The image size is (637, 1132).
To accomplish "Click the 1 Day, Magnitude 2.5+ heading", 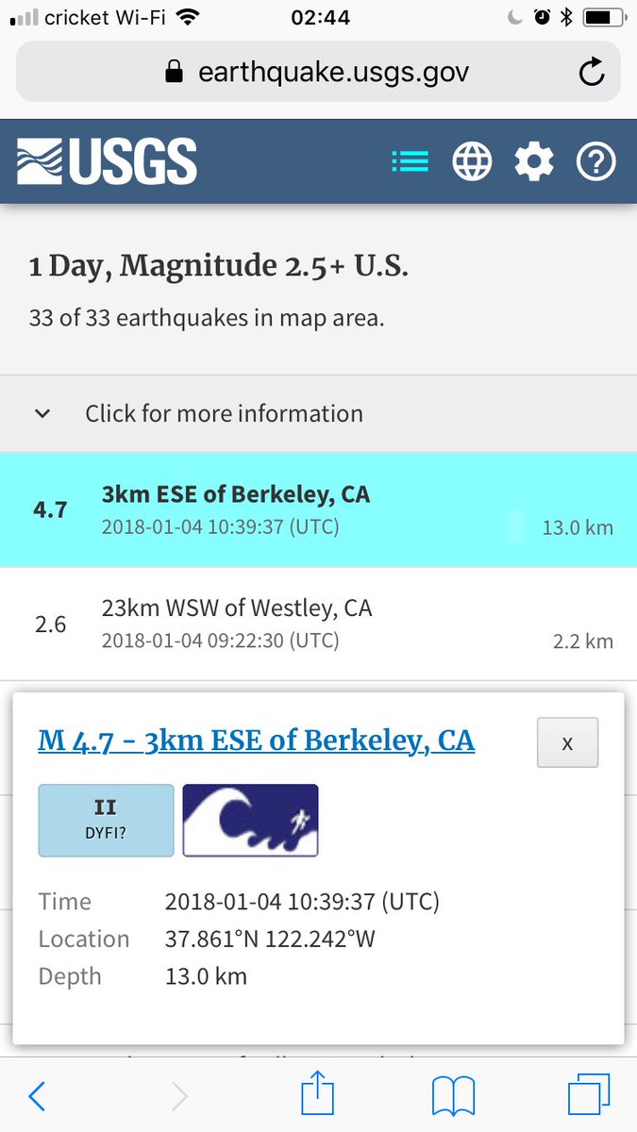I will point(219,267).
